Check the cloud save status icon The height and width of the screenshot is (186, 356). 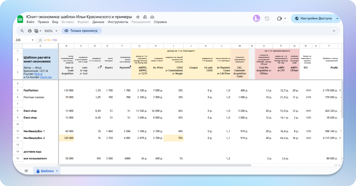pos(152,16)
